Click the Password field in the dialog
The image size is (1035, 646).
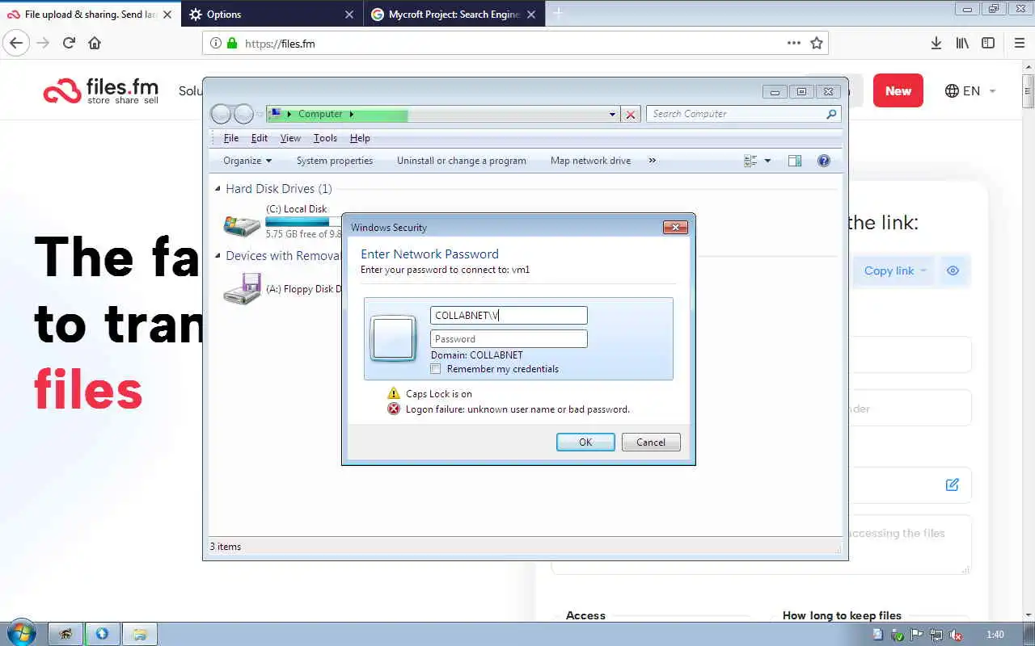coord(509,338)
